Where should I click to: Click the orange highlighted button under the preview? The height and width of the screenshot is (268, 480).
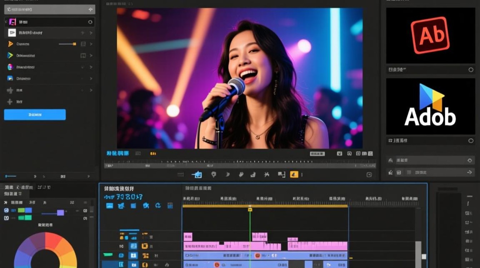pyautogui.click(x=294, y=174)
